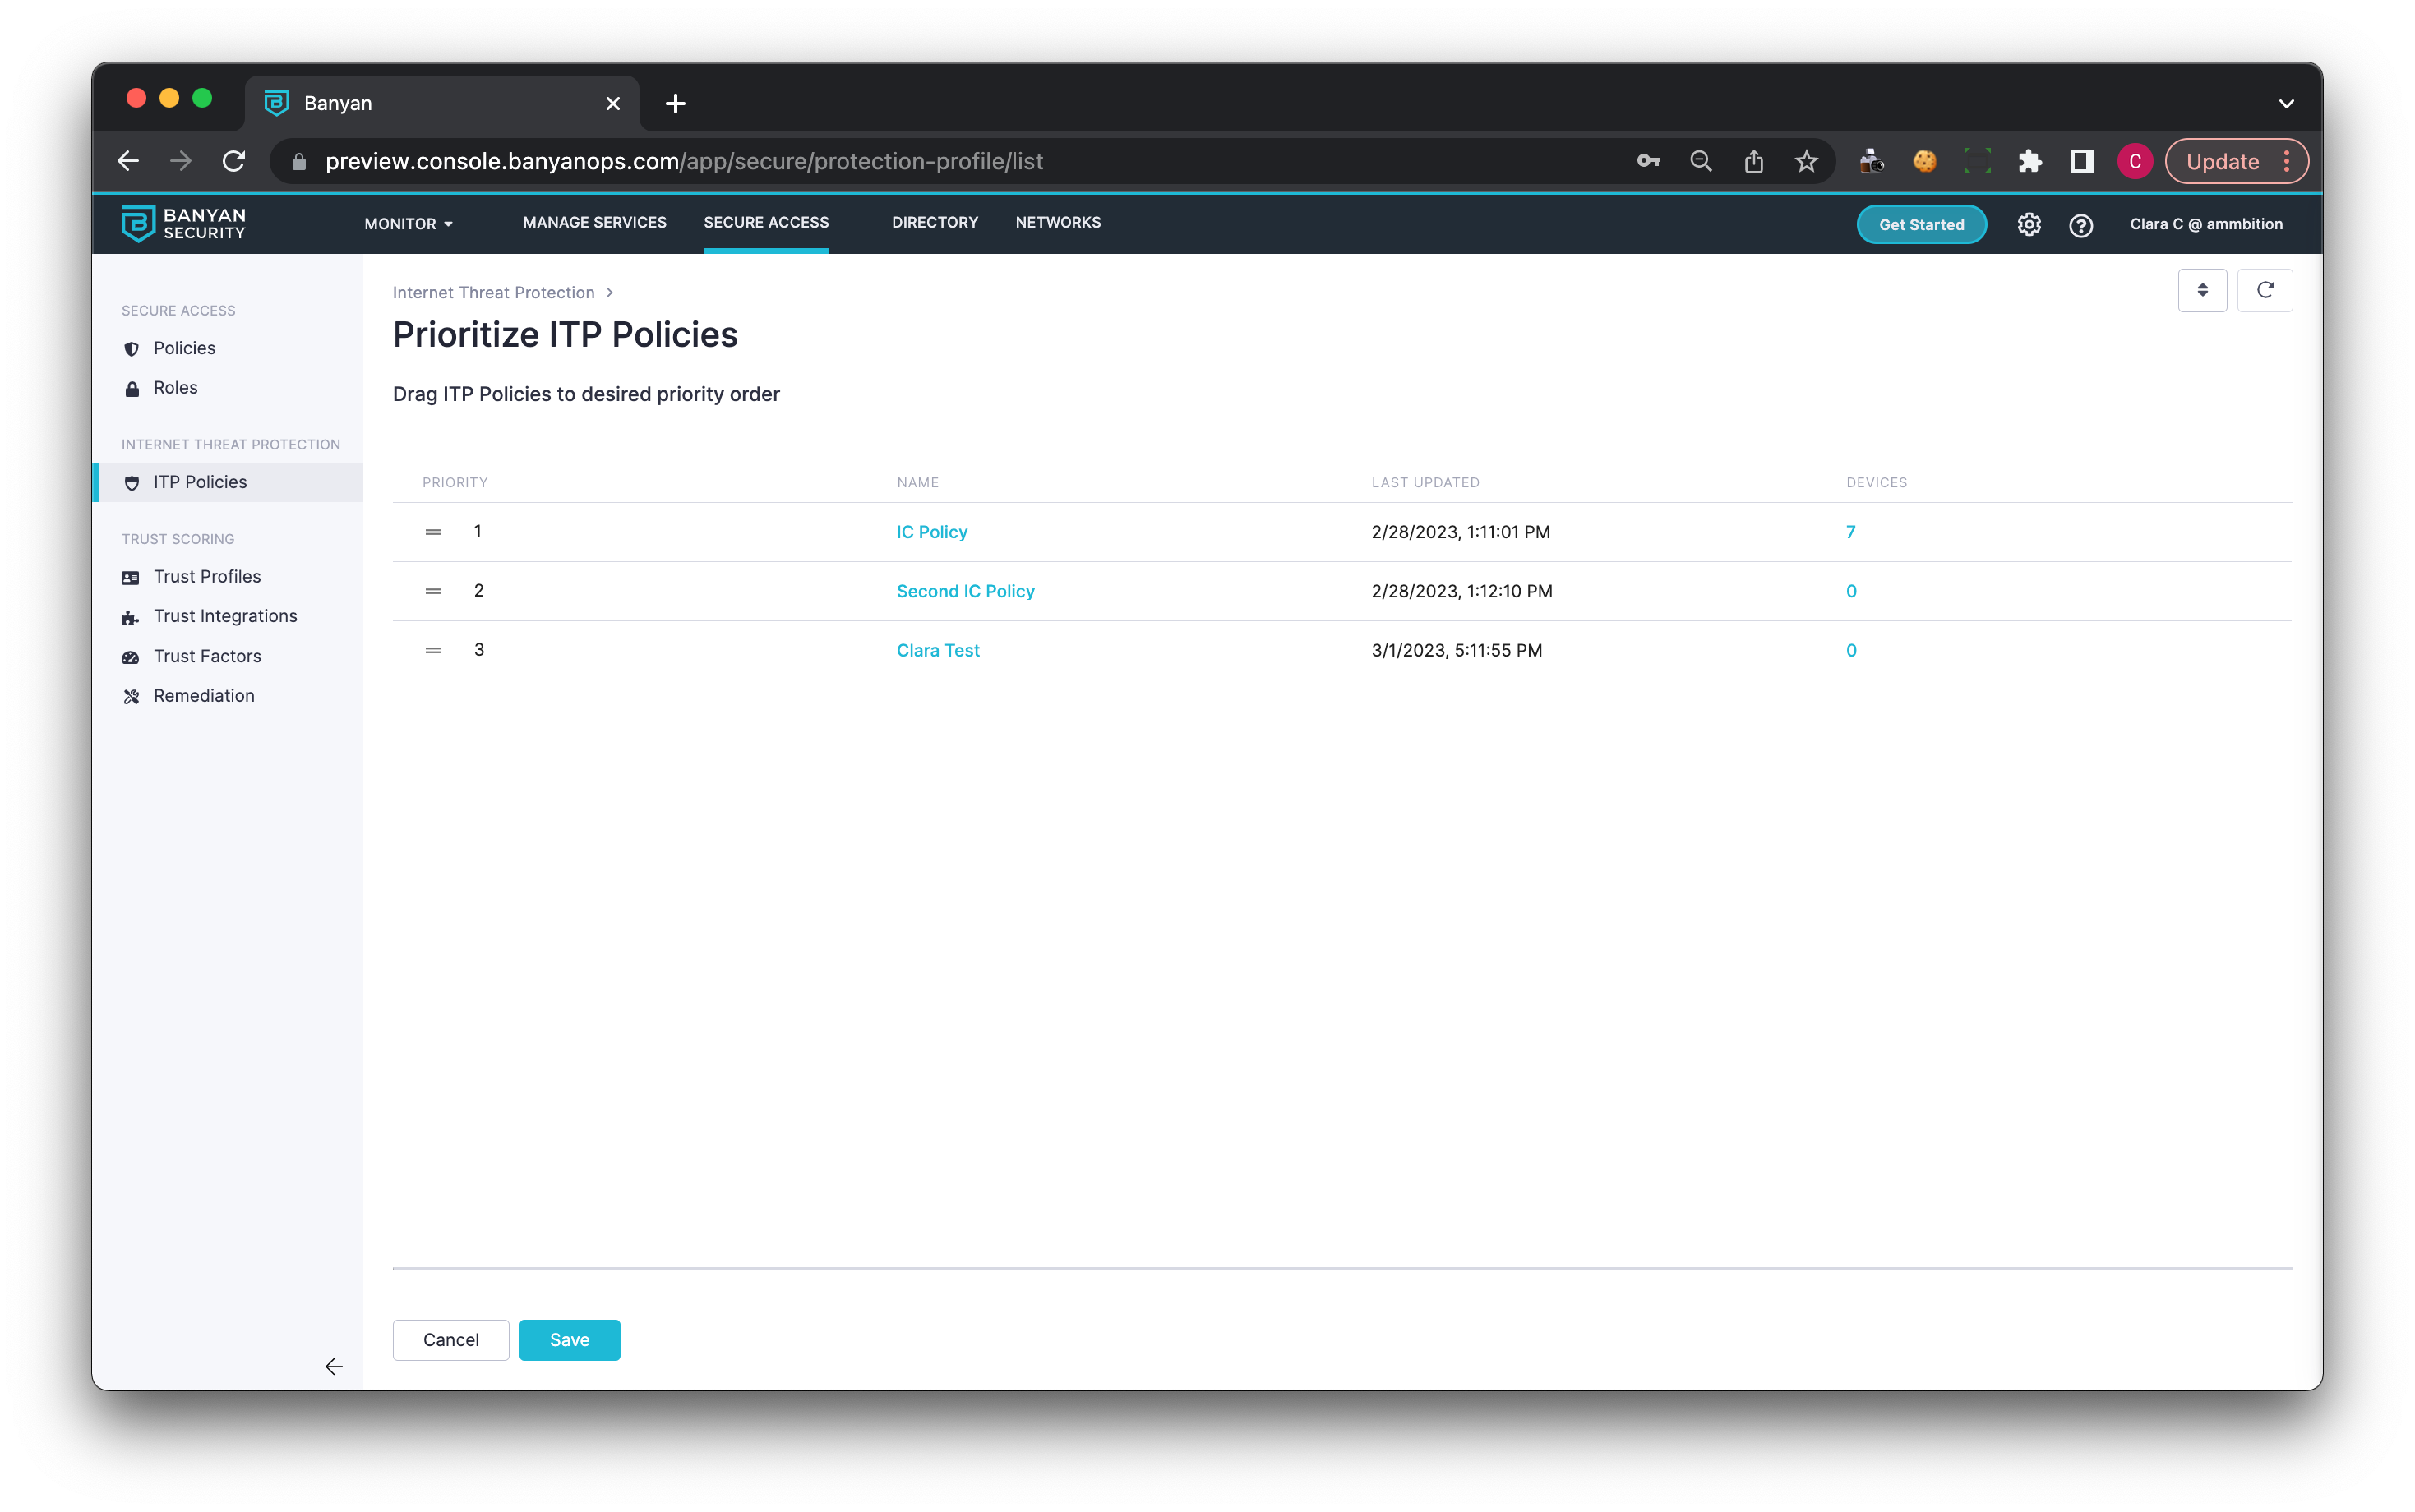Select the SECURE ACCESS tab
Screen dimensions: 2415x1512
[766, 222]
